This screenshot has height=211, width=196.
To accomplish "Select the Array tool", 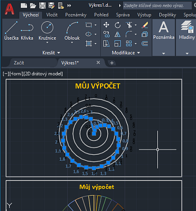I will (129, 44).
